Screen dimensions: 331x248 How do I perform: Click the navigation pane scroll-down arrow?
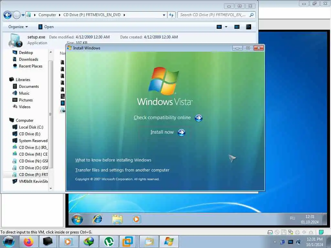[x=51, y=188]
